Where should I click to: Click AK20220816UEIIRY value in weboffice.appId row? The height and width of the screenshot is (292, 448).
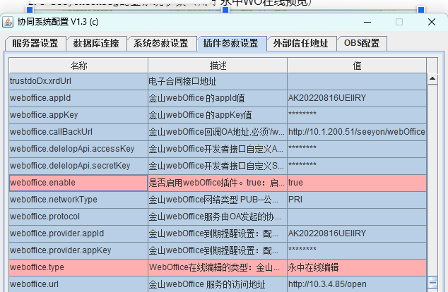point(357,98)
